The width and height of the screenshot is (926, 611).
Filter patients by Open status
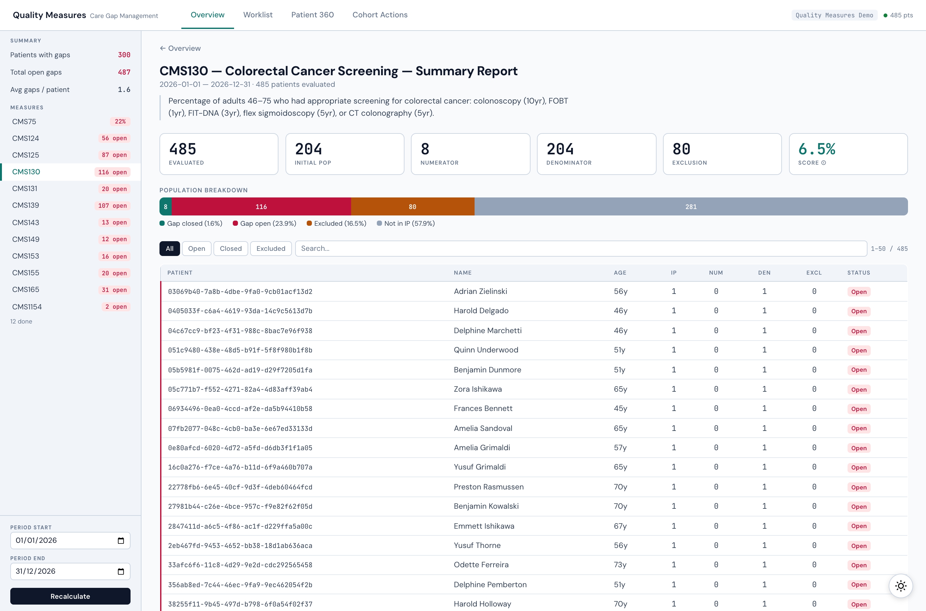[x=196, y=249]
